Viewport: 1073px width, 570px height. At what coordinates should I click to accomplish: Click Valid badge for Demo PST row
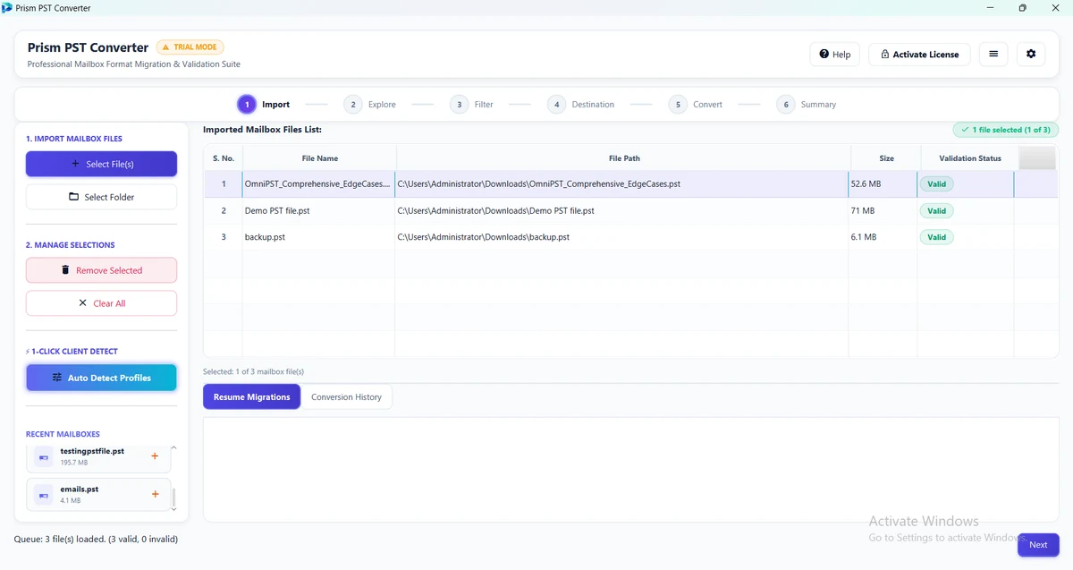click(936, 211)
